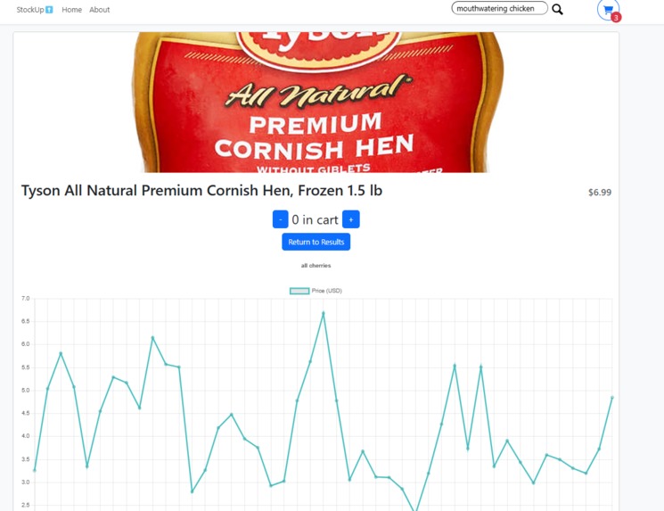Decrease cart quantity with minus button
The width and height of the screenshot is (664, 511).
[281, 219]
